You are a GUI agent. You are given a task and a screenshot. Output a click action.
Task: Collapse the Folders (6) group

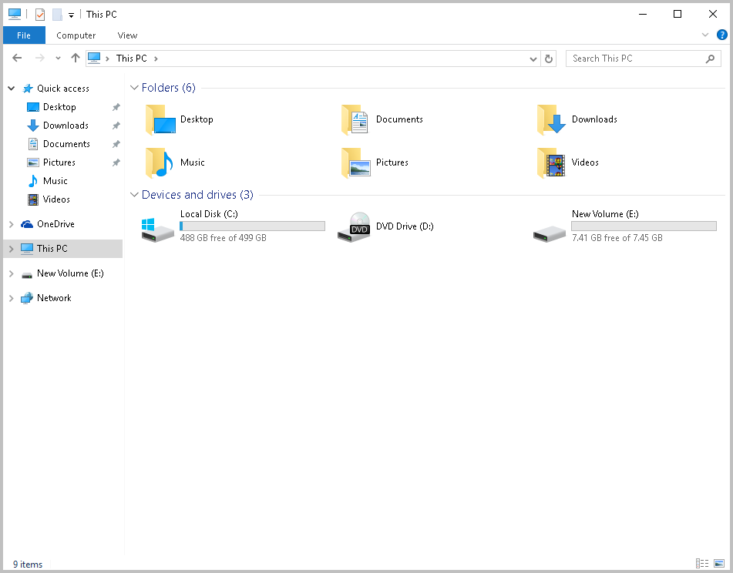pos(135,88)
